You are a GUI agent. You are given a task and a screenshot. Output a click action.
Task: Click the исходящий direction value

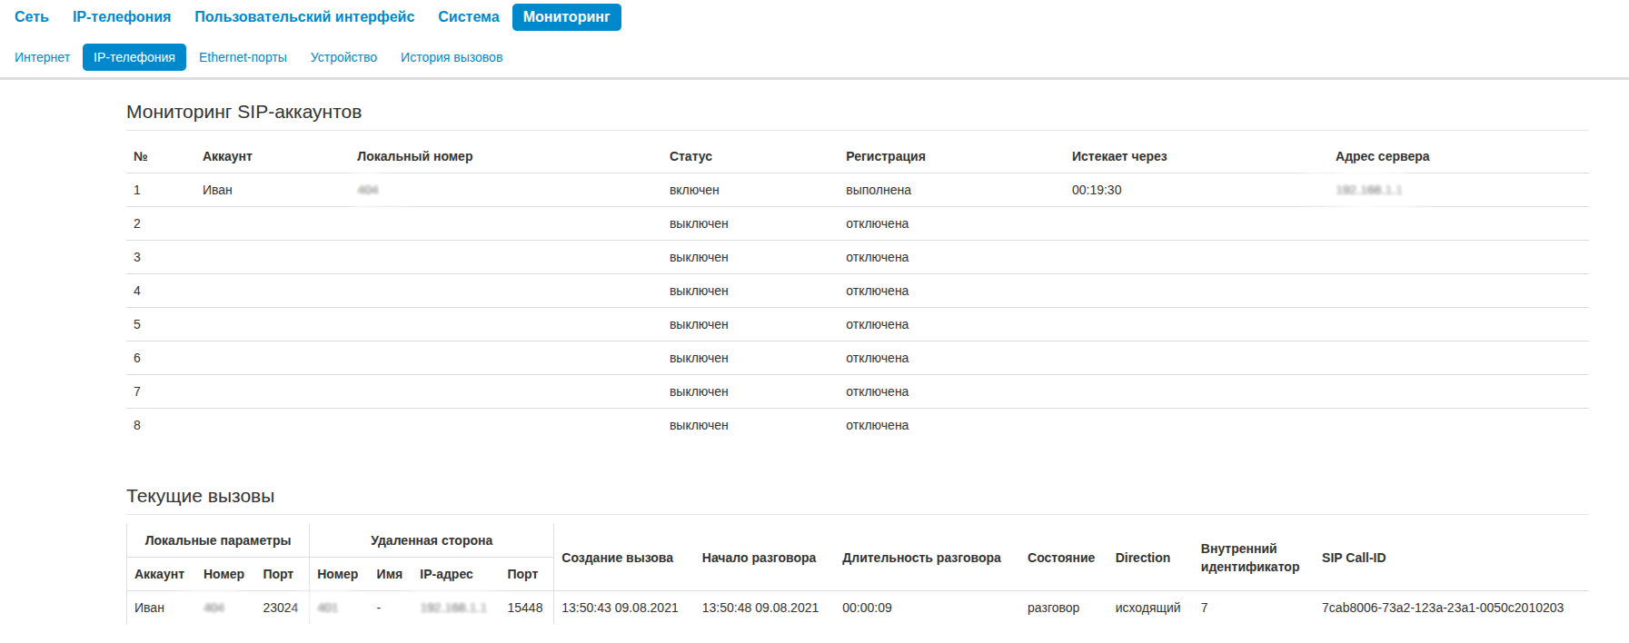(x=1148, y=608)
